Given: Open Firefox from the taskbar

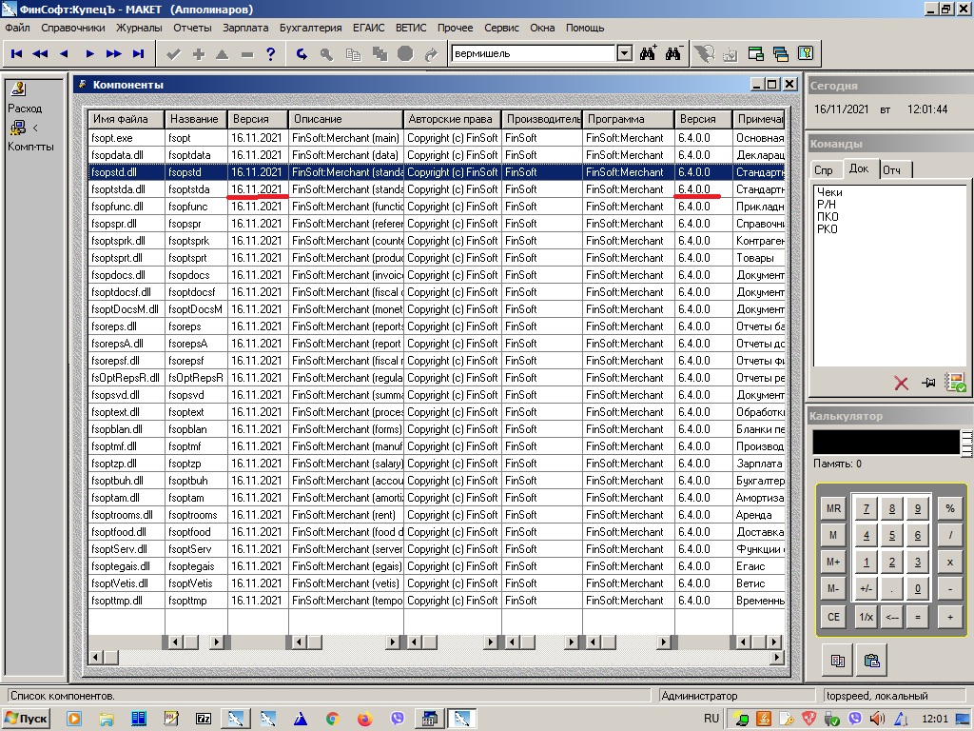Looking at the screenshot, I should click(x=364, y=719).
